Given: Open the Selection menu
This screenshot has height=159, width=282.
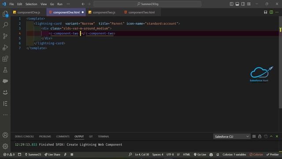Looking at the screenshot, I should pos(31,4).
